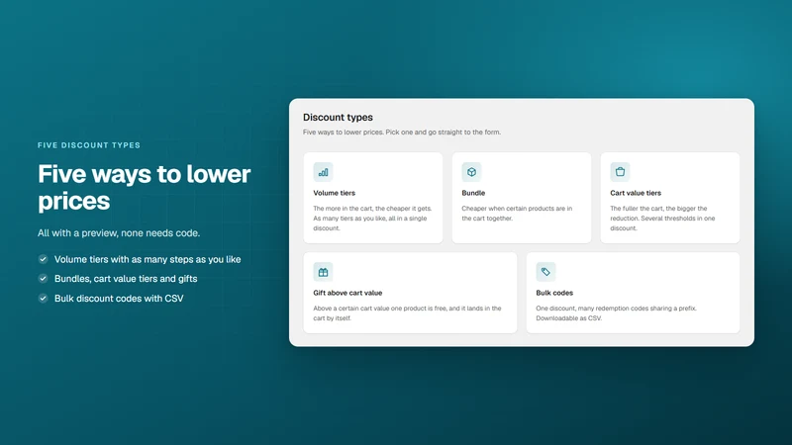Image resolution: width=792 pixels, height=445 pixels.
Task: Click the Bulk codes tag icon
Action: tap(545, 272)
